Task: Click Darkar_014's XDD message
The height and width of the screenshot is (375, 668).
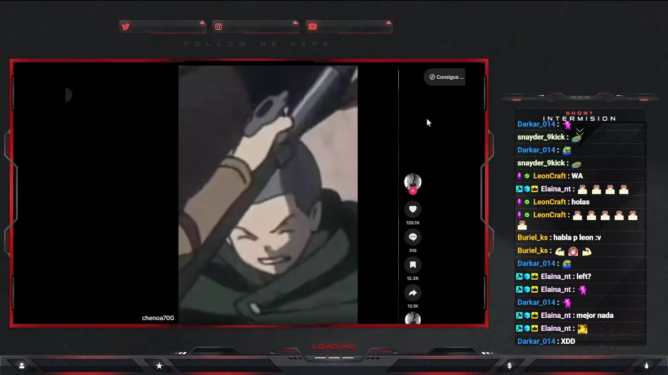Action: (546, 342)
